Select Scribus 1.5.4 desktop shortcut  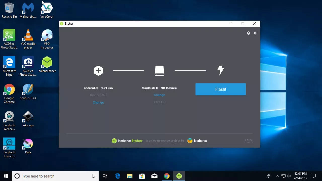(28, 92)
